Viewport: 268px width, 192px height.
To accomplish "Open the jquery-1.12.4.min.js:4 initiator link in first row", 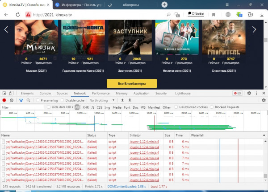I will pos(144,142).
